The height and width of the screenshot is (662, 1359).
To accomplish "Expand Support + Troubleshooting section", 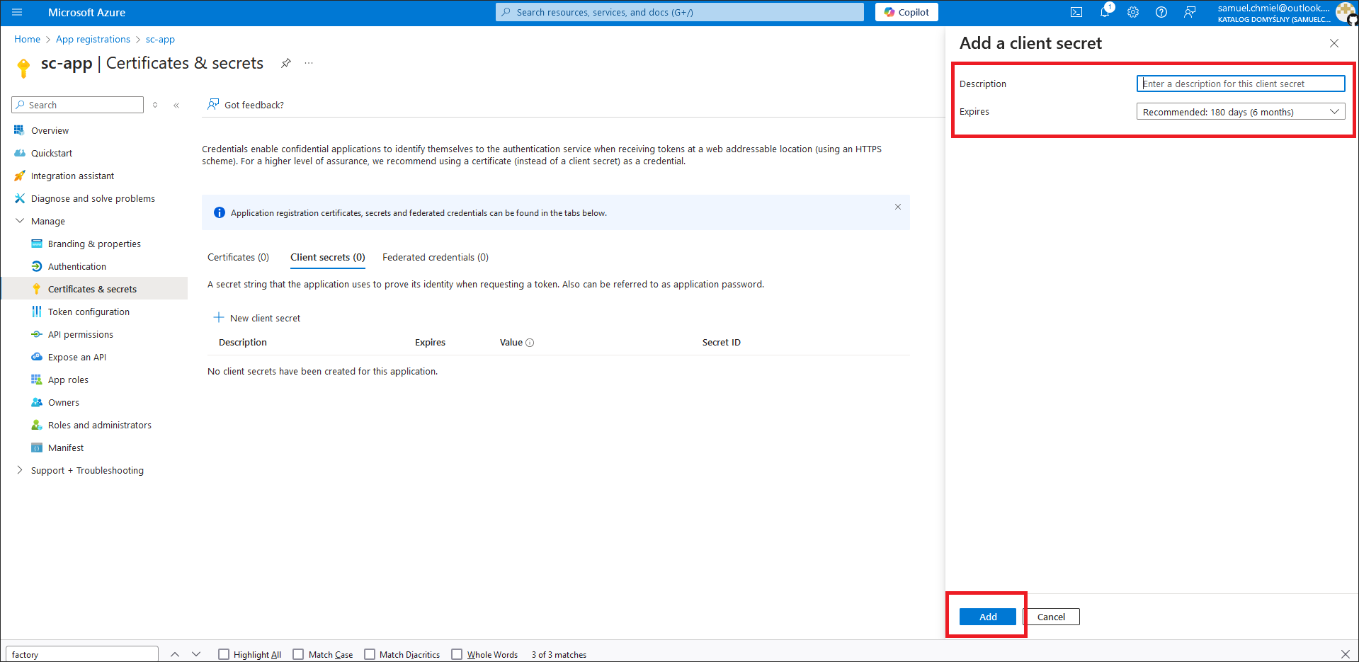I will (x=20, y=470).
